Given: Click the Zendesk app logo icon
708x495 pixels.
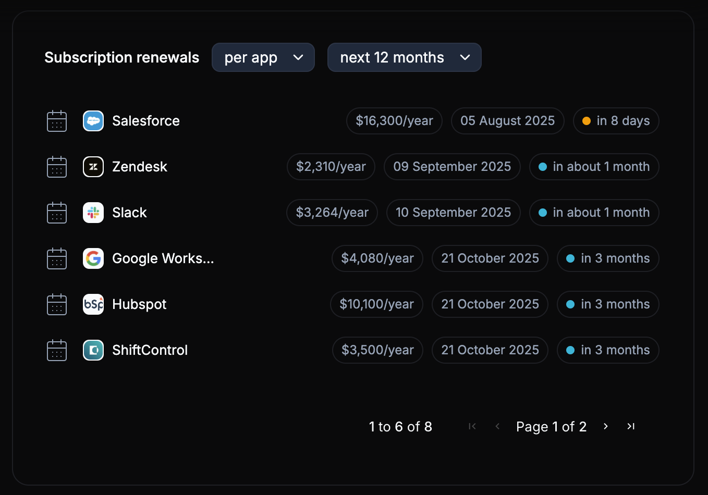Looking at the screenshot, I should click(93, 167).
